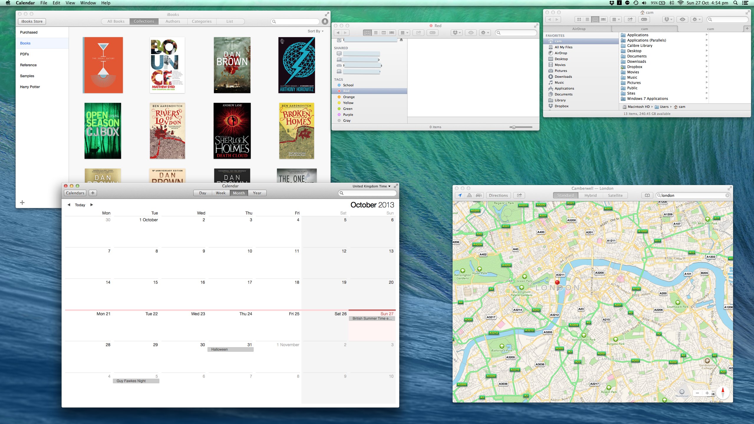Screen dimensions: 754x424
Task: Open Sort By dropdown in iBooks
Action: tap(315, 31)
